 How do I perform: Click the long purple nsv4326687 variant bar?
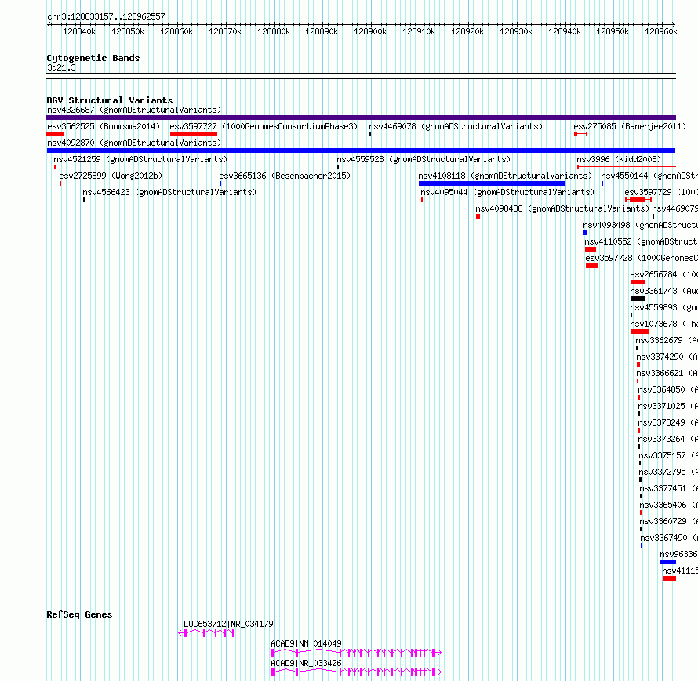(x=361, y=118)
